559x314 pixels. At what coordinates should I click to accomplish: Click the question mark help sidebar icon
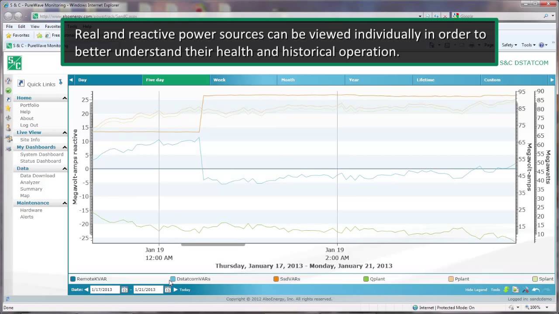coord(8,81)
